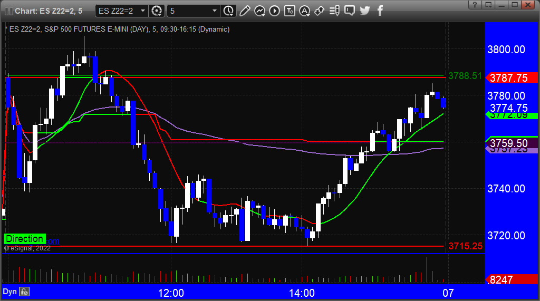Viewport: 540px width, 301px height.
Task: Open the blue link behind Direction label
Action: [x=53, y=241]
